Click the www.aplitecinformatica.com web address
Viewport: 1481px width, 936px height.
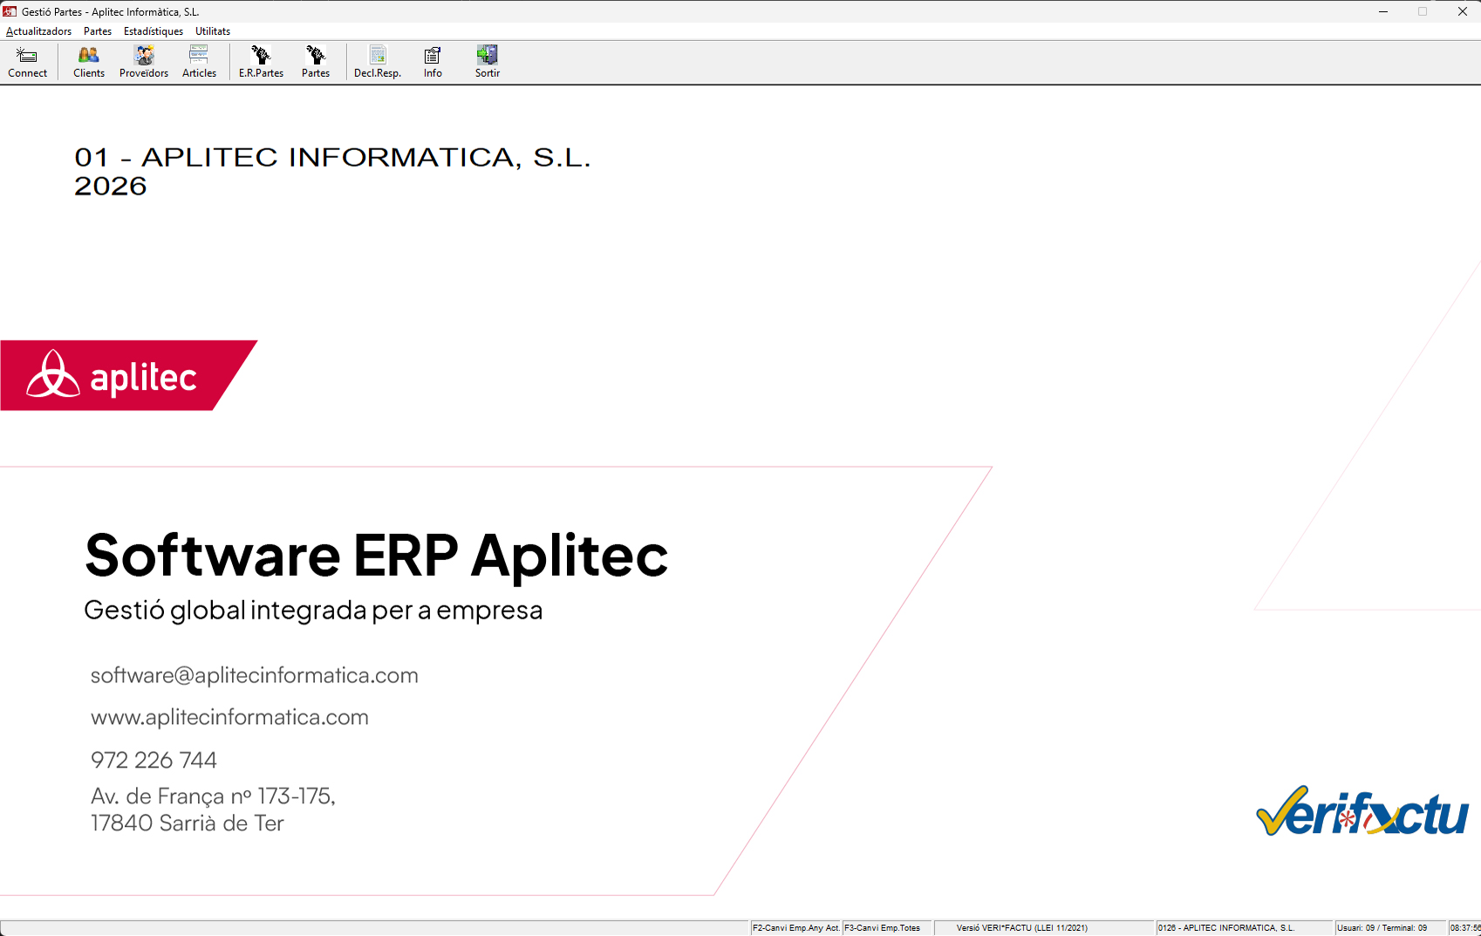(229, 717)
